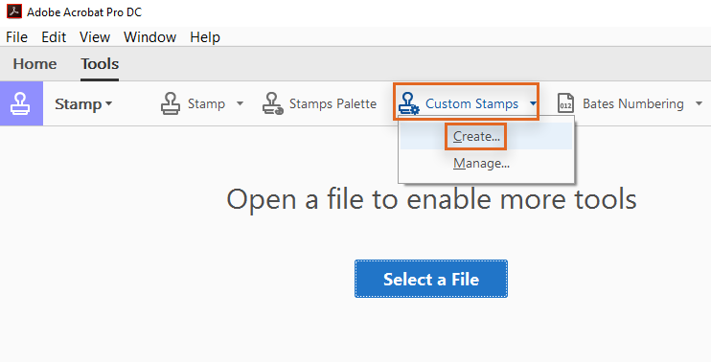Click the Custom Stamps gear-stamp icon
This screenshot has height=362, width=711.
click(x=408, y=103)
